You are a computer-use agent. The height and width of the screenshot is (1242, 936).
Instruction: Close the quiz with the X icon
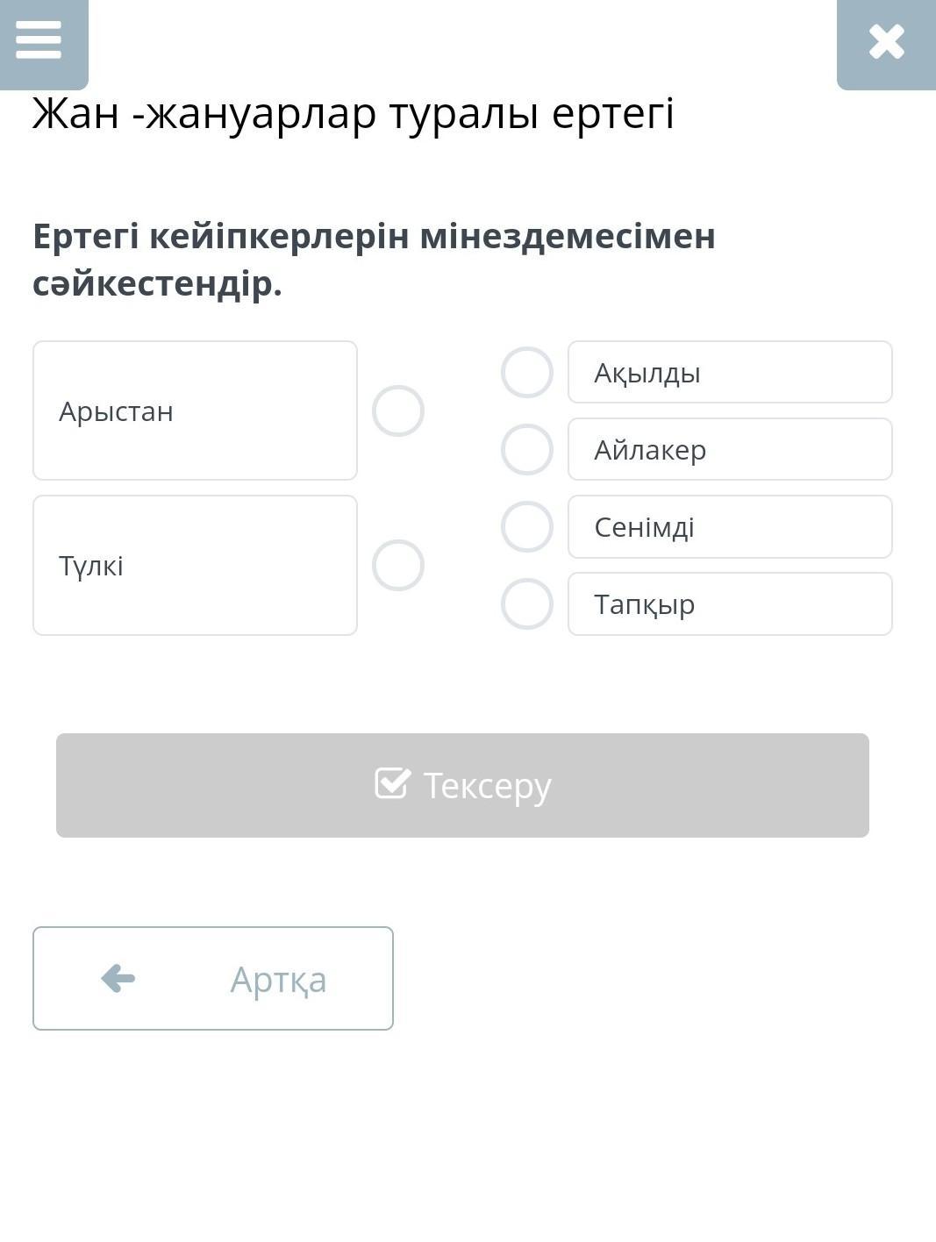tap(886, 42)
